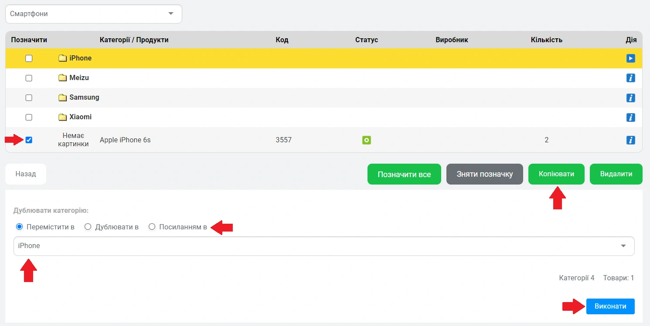Click the blue play icon in iPhone row
The image size is (650, 326).
point(630,58)
